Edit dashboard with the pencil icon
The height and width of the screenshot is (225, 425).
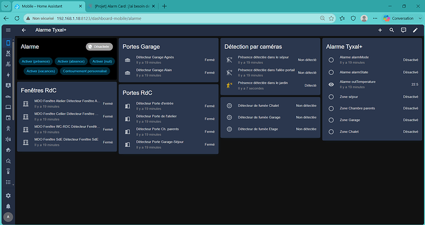415,30
